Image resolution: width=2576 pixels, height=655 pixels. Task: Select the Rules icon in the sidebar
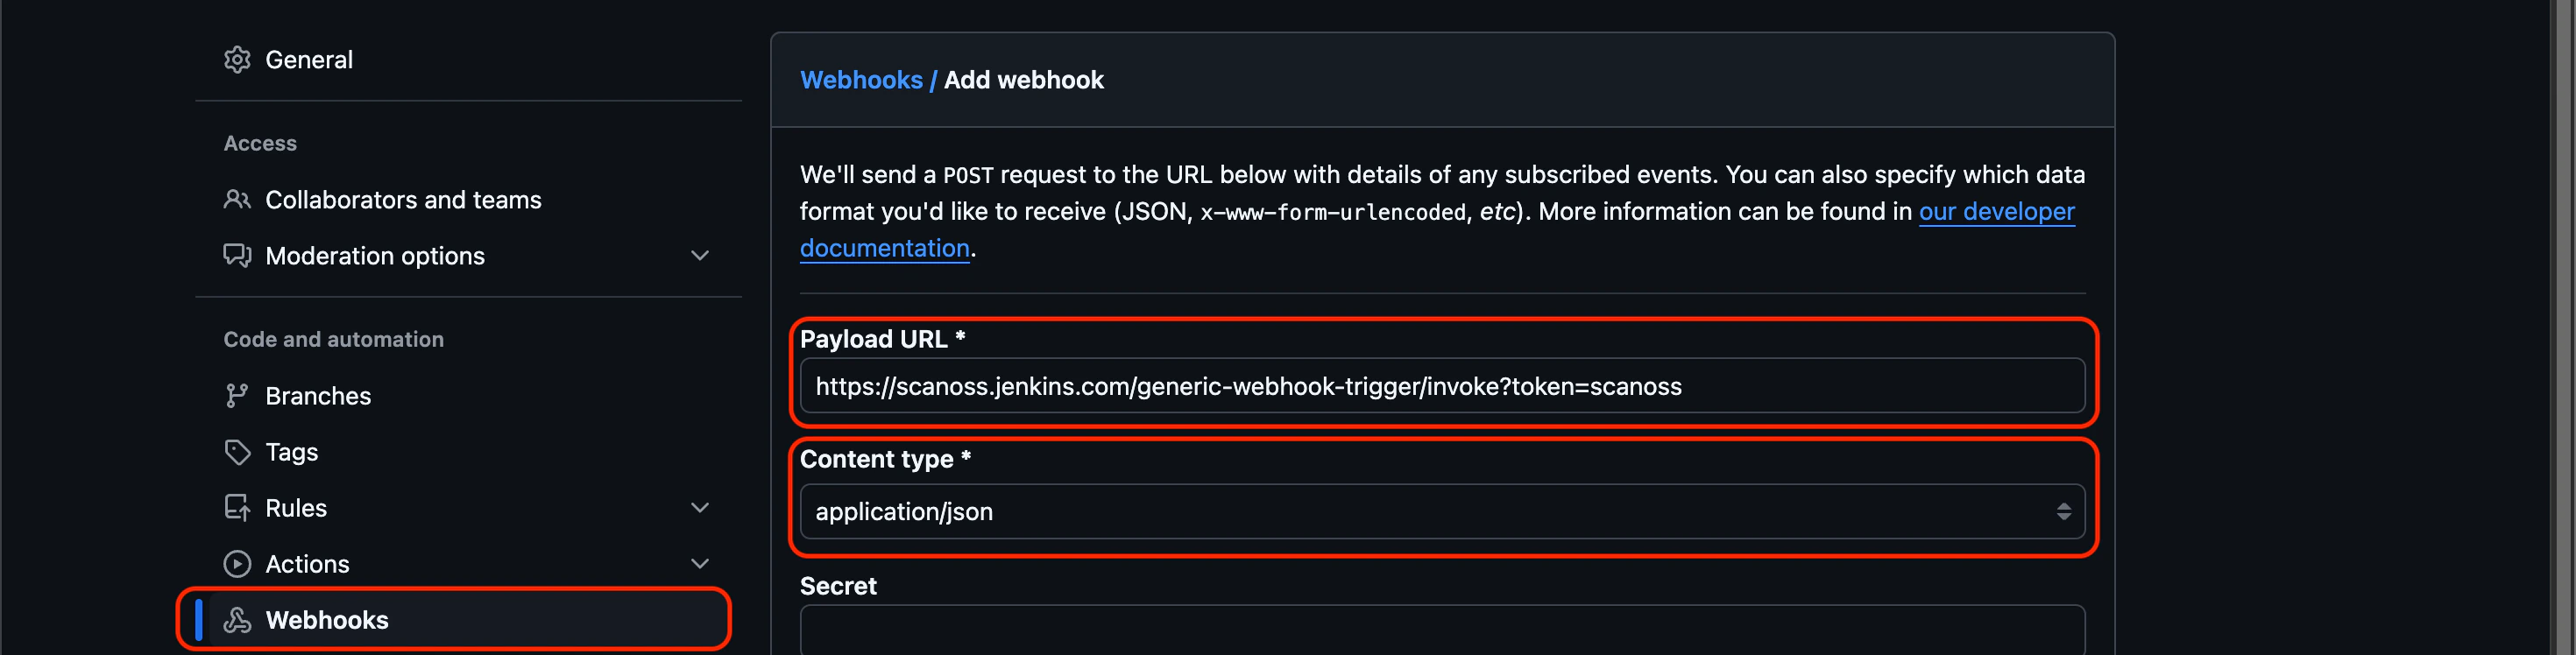pyautogui.click(x=238, y=507)
